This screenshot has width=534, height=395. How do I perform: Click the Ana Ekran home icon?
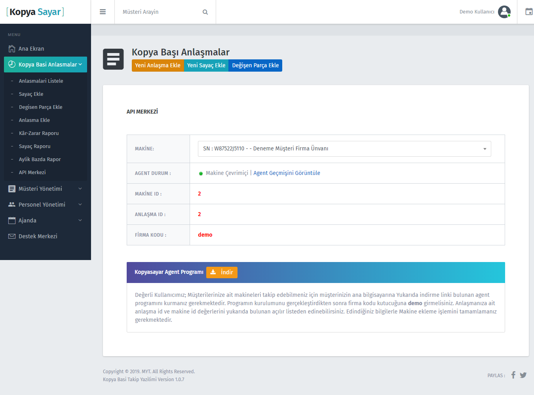tap(12, 49)
